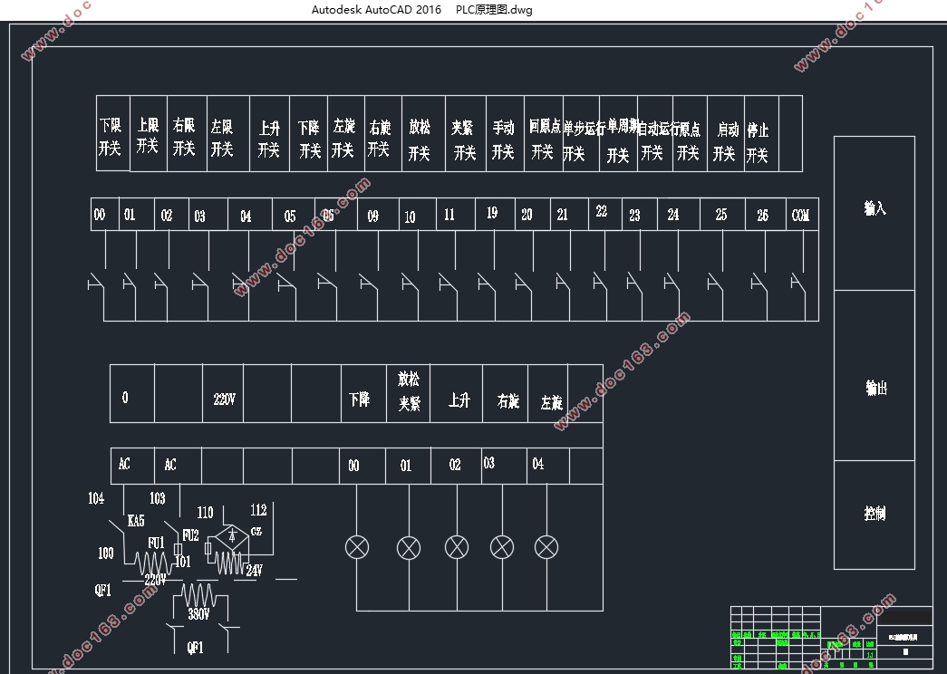Select the 380V transformer label

198,615
